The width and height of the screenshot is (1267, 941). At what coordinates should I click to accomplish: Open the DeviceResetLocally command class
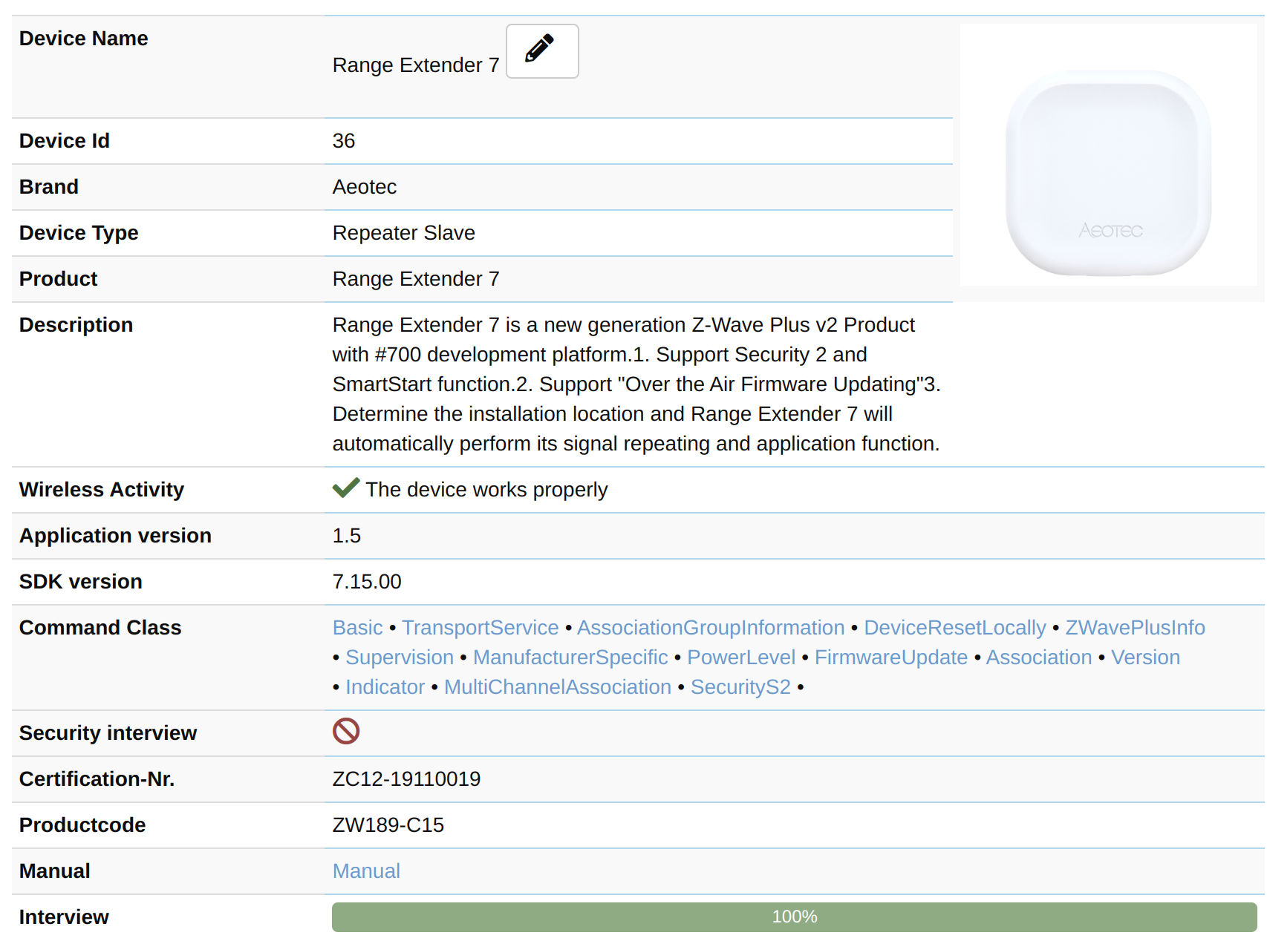[x=954, y=627]
